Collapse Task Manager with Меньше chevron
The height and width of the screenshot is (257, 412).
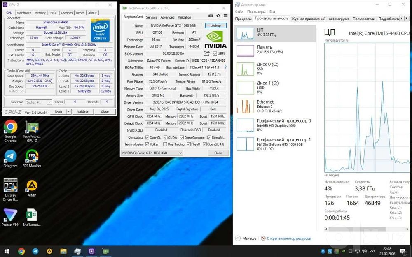238,238
